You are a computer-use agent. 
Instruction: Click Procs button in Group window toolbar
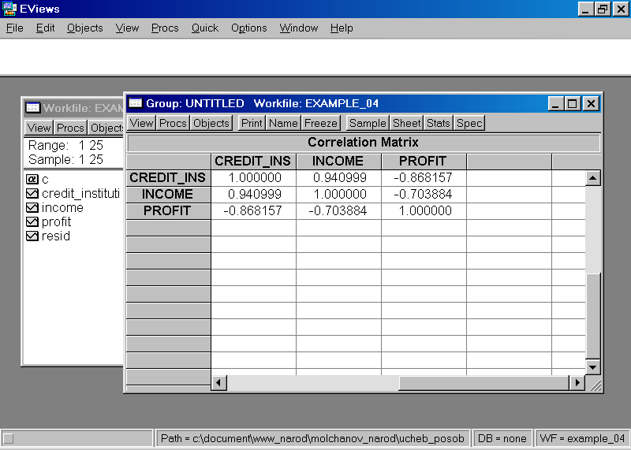pos(173,123)
